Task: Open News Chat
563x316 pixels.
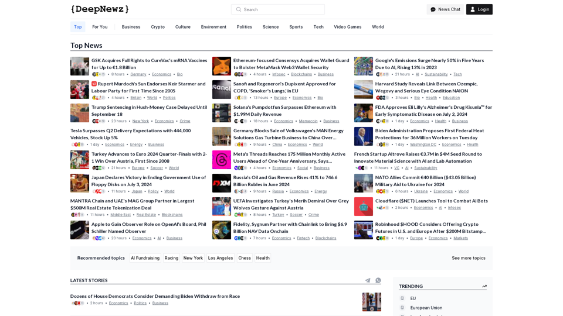Action: [x=445, y=9]
